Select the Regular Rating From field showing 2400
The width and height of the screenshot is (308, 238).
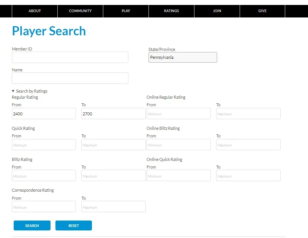point(43,113)
